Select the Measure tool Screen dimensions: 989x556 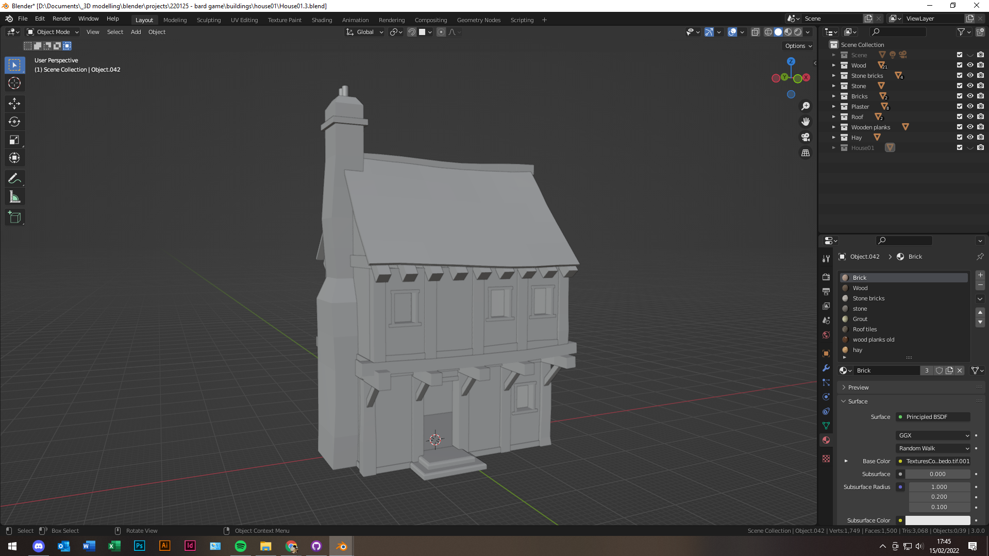(x=14, y=197)
